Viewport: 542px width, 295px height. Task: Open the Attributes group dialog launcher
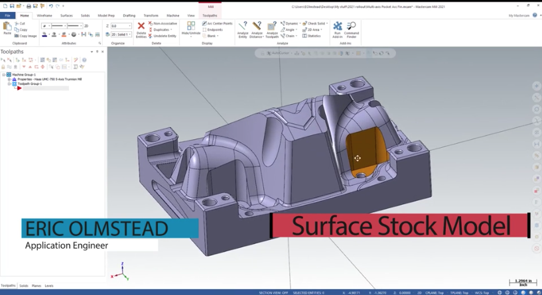click(x=100, y=44)
